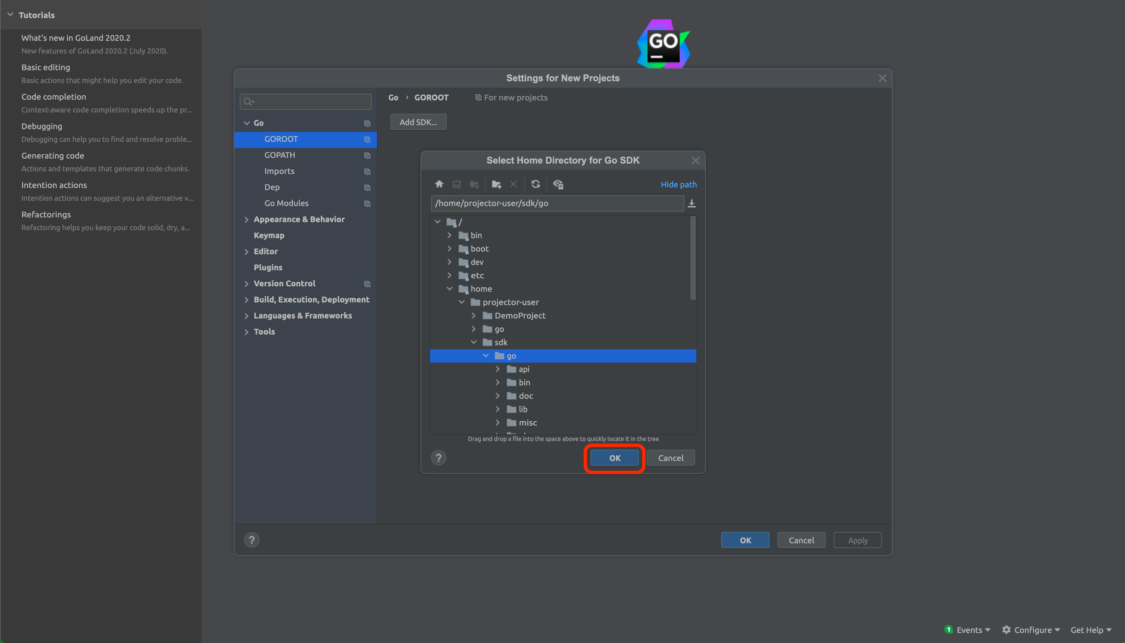Select GOPATH settings page
The width and height of the screenshot is (1125, 643).
(x=305, y=156)
